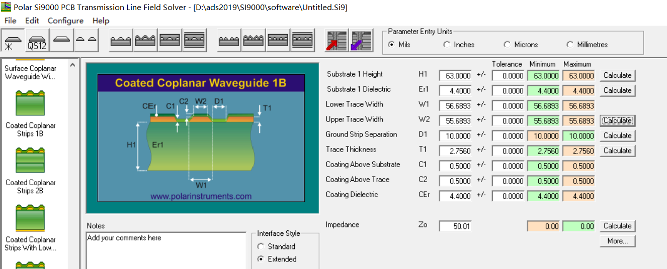The height and width of the screenshot is (269, 667).
Task: Calculate Ground Strip Separation D1
Action: pos(617,136)
